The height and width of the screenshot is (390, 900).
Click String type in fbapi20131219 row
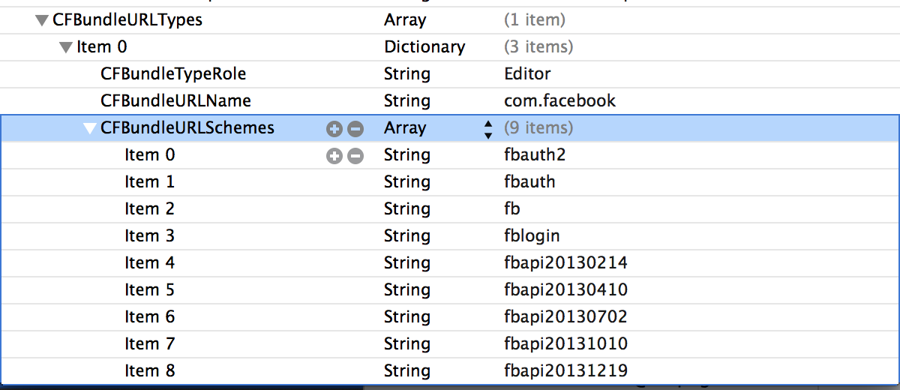click(x=407, y=371)
